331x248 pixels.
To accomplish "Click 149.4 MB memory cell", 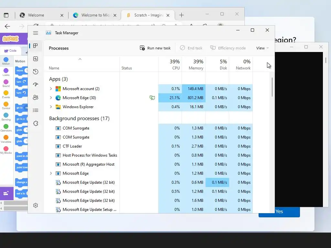I will 194,89.
